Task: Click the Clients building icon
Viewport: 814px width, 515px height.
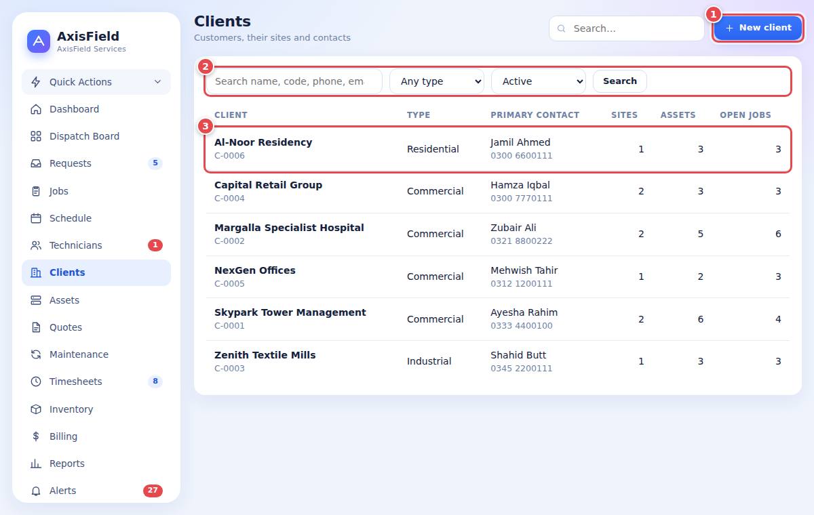Action: (36, 272)
